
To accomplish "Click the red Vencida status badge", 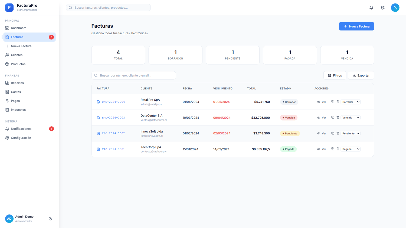I will pyautogui.click(x=289, y=118).
